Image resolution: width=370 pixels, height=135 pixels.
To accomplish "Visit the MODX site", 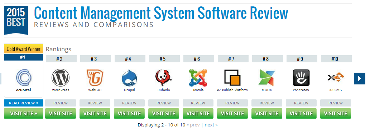I will pyautogui.click(x=267, y=113).
